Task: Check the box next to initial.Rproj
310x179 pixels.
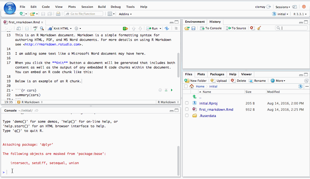Action: [x=187, y=103]
